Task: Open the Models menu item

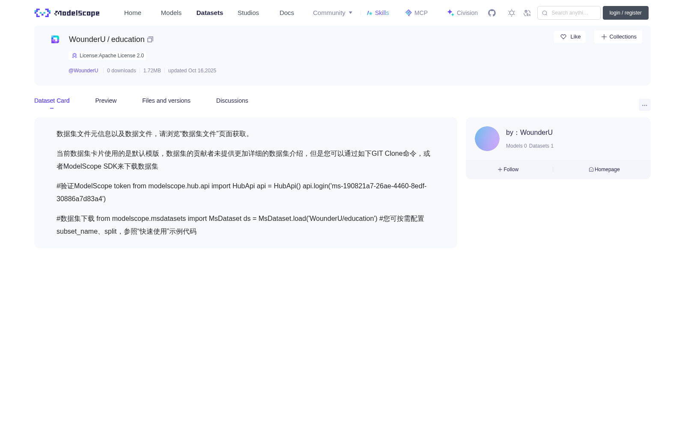Action: tap(171, 13)
